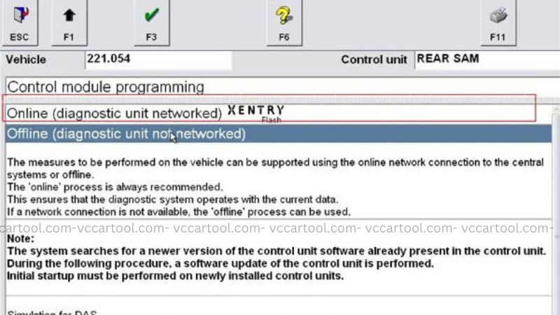The image size is (560, 315).
Task: Click the 'online' process is always recommended line
Action: pyautogui.click(x=115, y=187)
